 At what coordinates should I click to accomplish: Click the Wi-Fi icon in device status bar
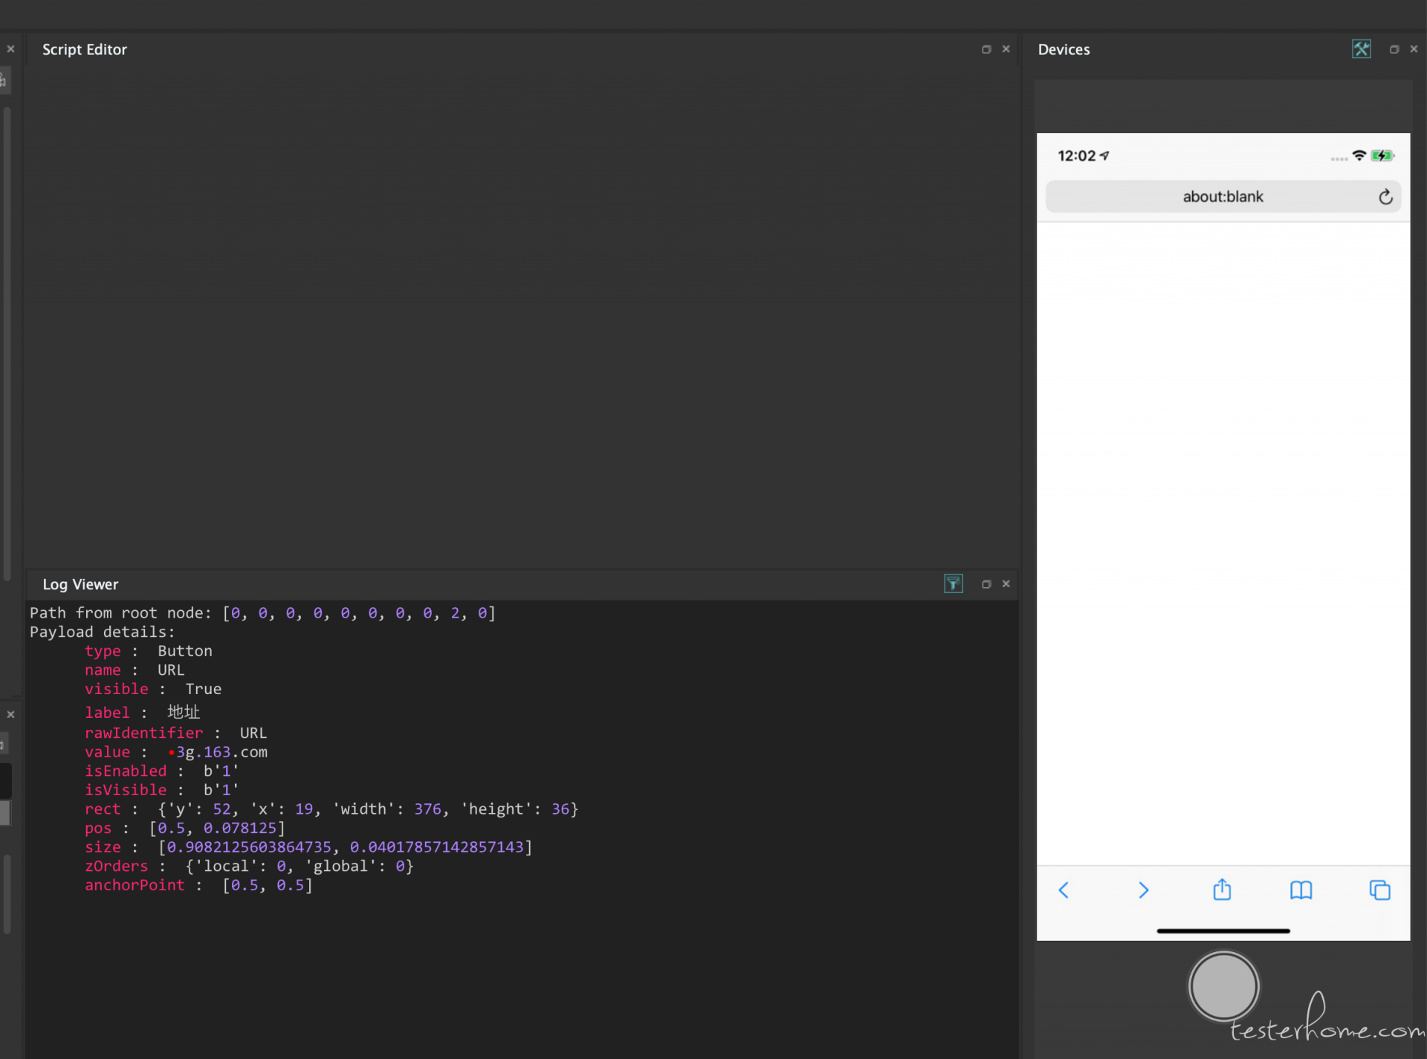[1359, 155]
